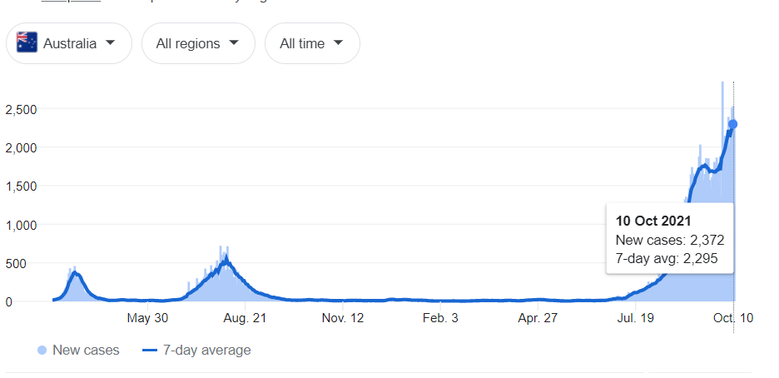Image resolution: width=779 pixels, height=378 pixels.
Task: Click the 2,500 y-axis value label
Action: click(21, 109)
